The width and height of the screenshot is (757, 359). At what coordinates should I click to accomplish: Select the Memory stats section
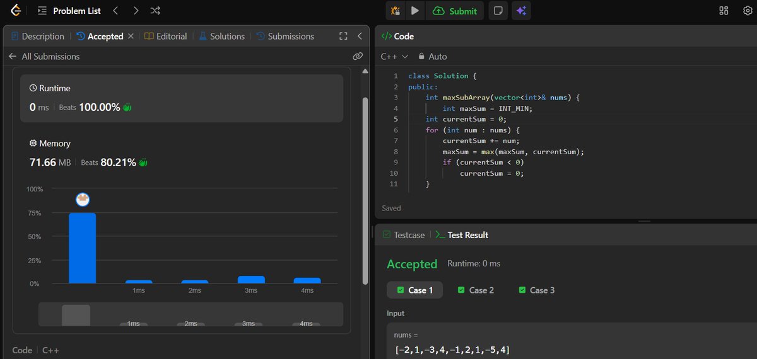[x=182, y=153]
